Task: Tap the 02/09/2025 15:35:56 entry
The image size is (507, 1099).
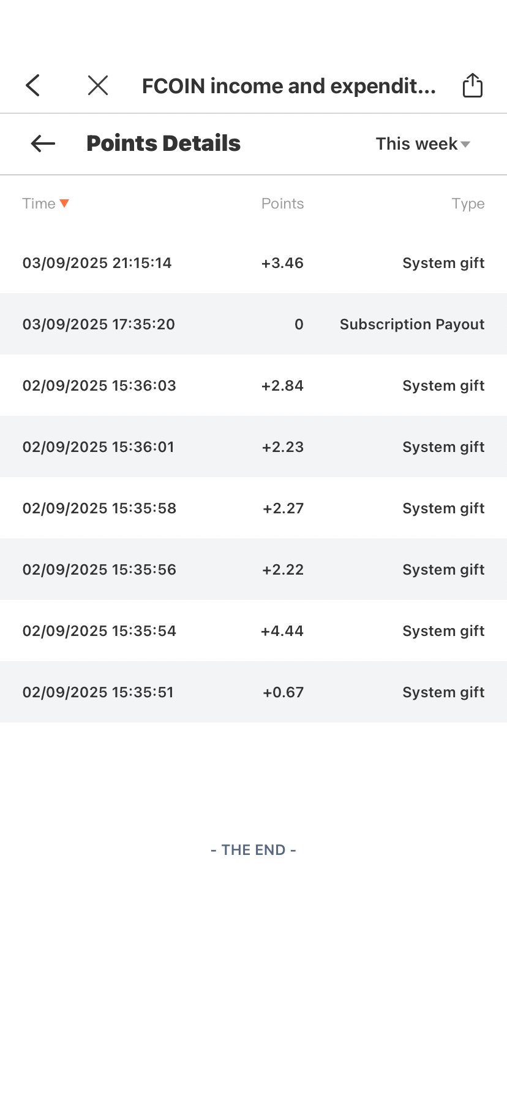Action: [254, 569]
